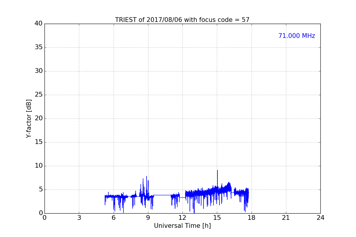Click the 'Y-factor [dB]' axis label
The width and height of the screenshot is (356, 237).
29,118
